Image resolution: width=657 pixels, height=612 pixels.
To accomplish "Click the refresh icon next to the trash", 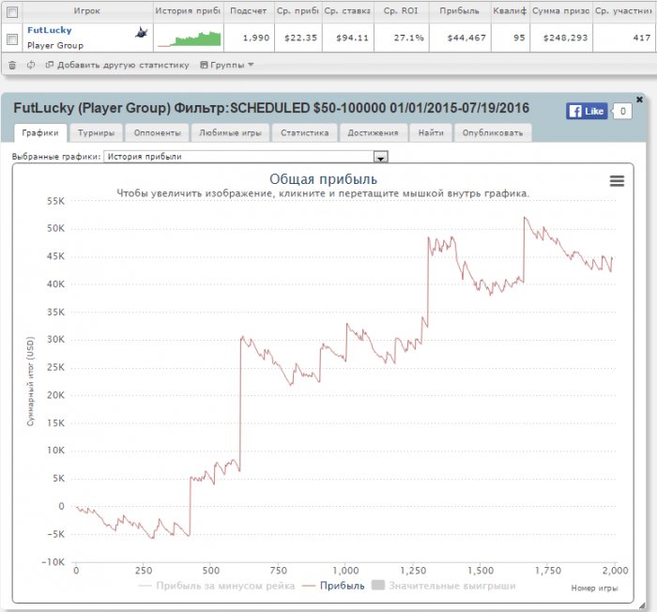I will point(31,65).
